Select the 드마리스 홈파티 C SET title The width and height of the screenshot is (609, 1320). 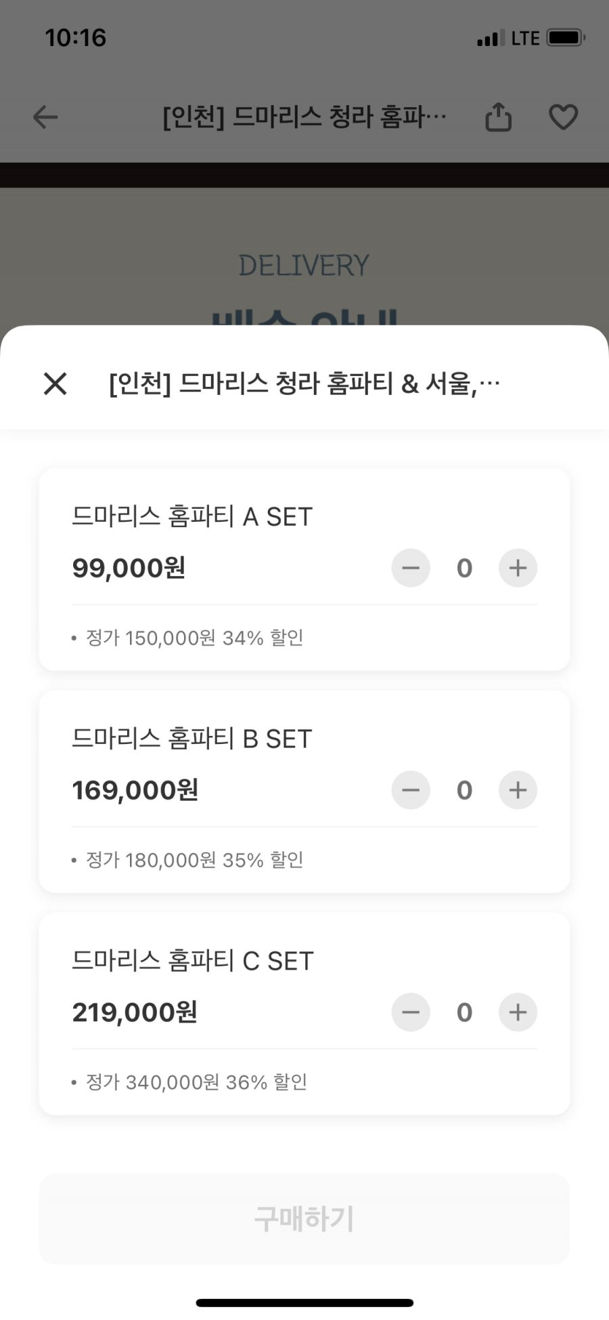click(x=193, y=961)
